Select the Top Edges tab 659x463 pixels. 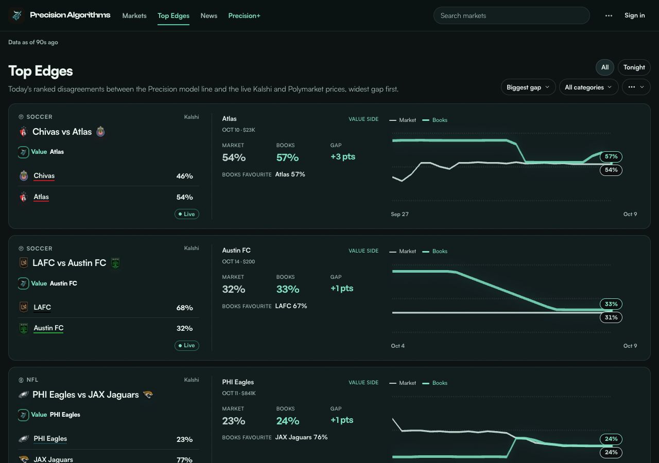point(174,16)
